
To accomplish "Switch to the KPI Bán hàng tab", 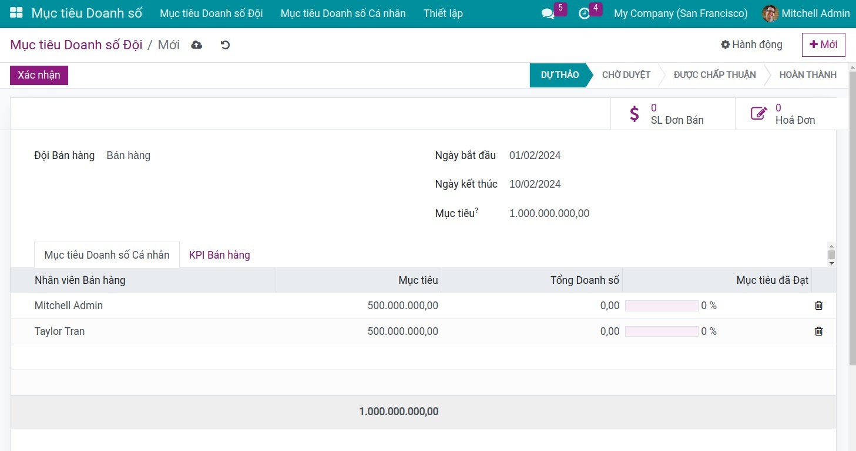I will pos(219,255).
